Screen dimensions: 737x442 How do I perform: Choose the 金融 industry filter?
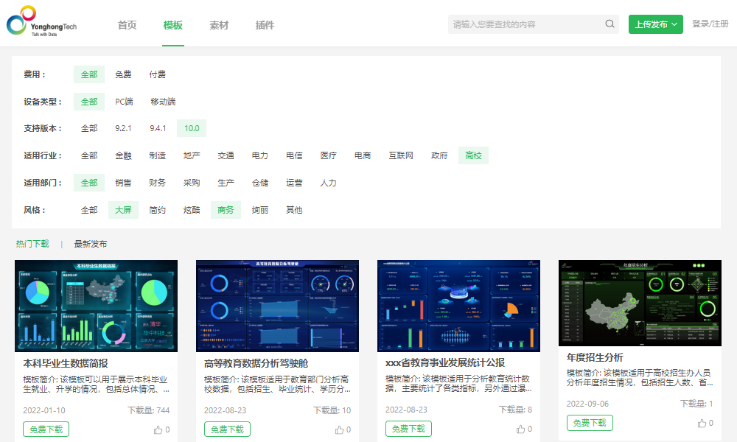click(x=123, y=155)
